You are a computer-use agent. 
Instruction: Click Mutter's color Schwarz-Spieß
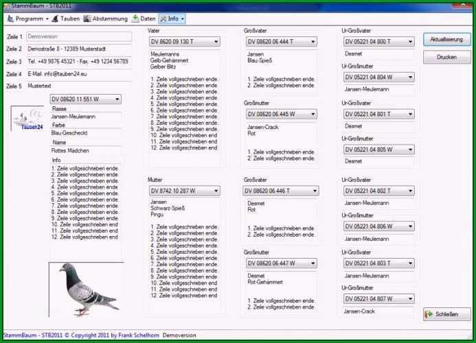[x=168, y=208]
